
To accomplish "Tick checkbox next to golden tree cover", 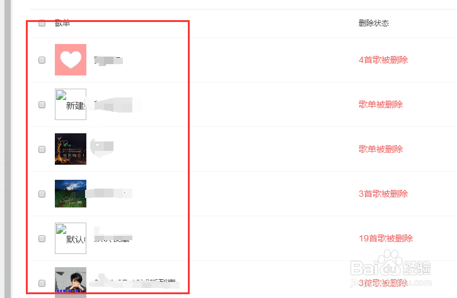I will click(x=42, y=149).
